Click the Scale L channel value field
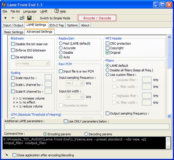The image size is (174, 160). click(48, 84)
